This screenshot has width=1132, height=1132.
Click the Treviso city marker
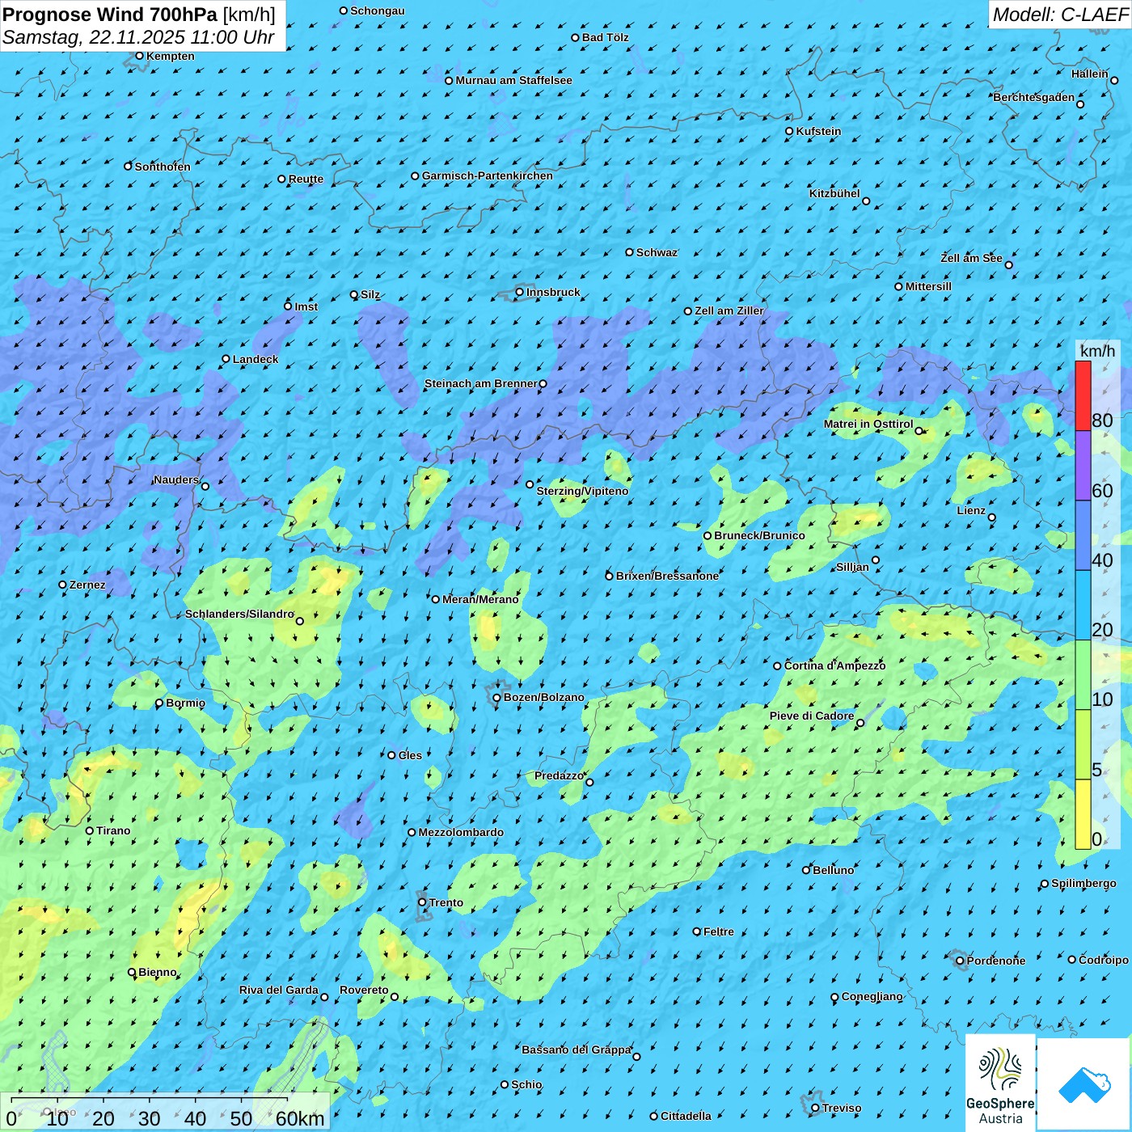point(815,1108)
